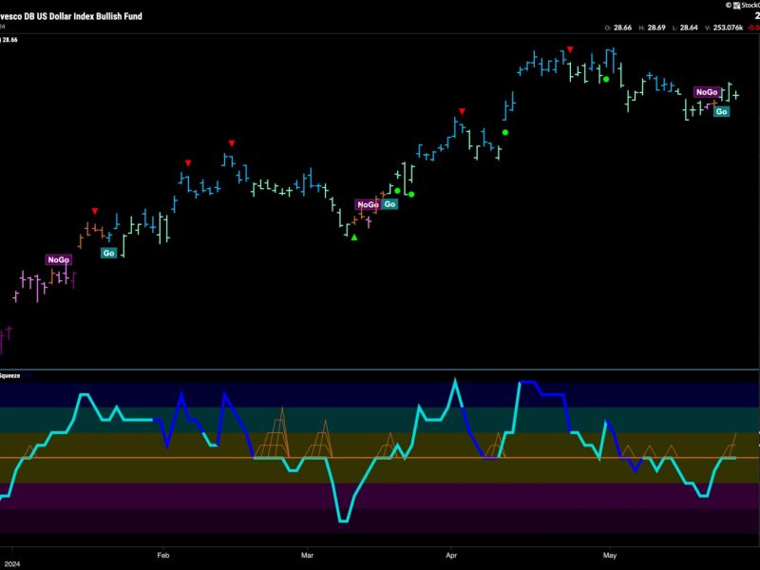Click the Mar label on the time axis
The image size is (760, 570).
307,556
